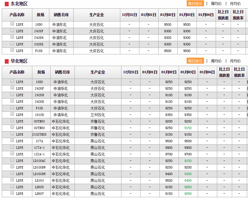The width and height of the screenshot is (248, 199).
Task: Click 比上日涨跌率 header in 华北地区 table
Action: coord(239,72)
